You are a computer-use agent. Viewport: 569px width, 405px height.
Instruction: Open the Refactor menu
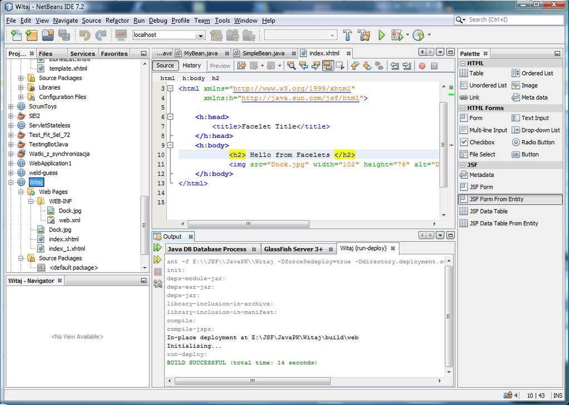(x=117, y=21)
